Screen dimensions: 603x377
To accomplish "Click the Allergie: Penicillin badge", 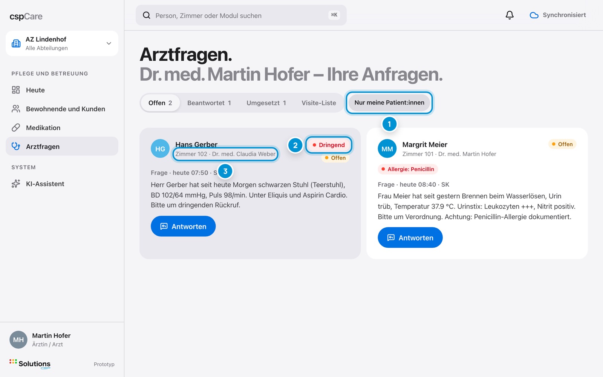I will (408, 169).
